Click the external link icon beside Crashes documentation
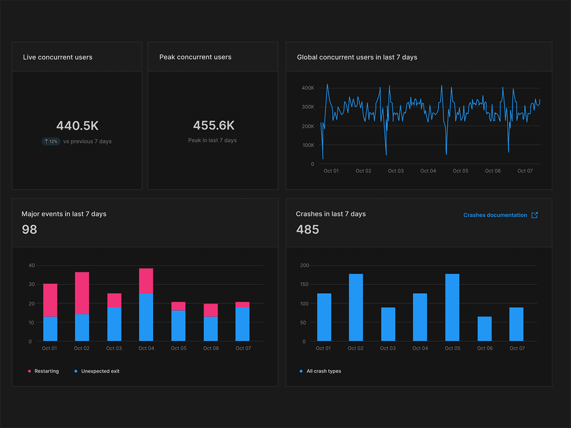This screenshot has width=571, height=428. 534,215
